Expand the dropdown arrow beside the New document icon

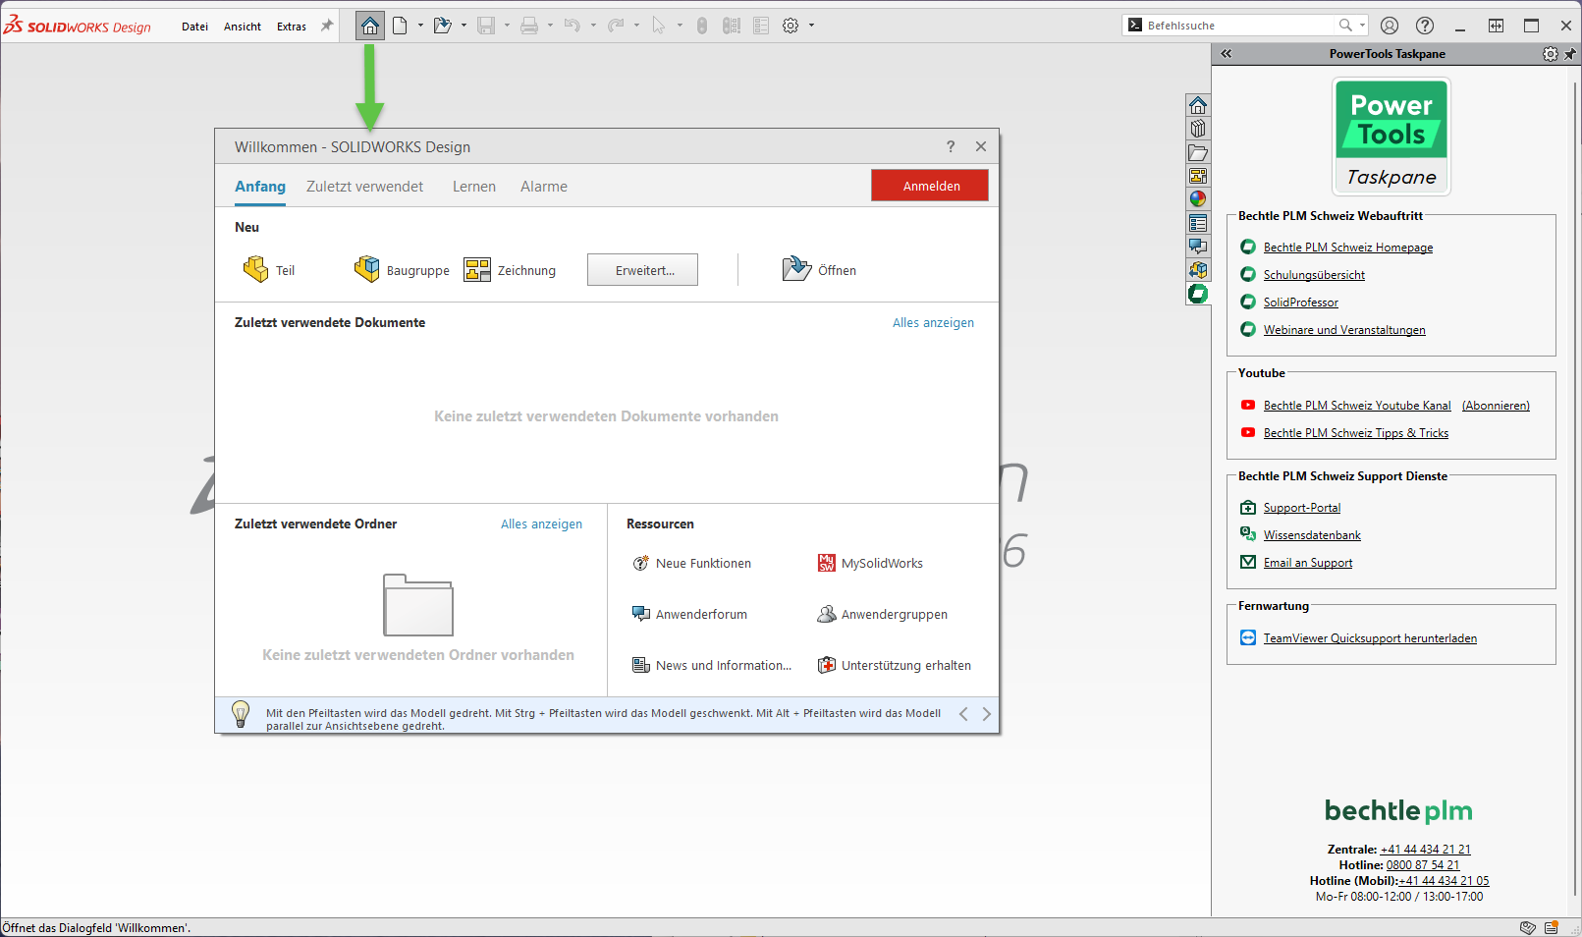[x=420, y=27]
